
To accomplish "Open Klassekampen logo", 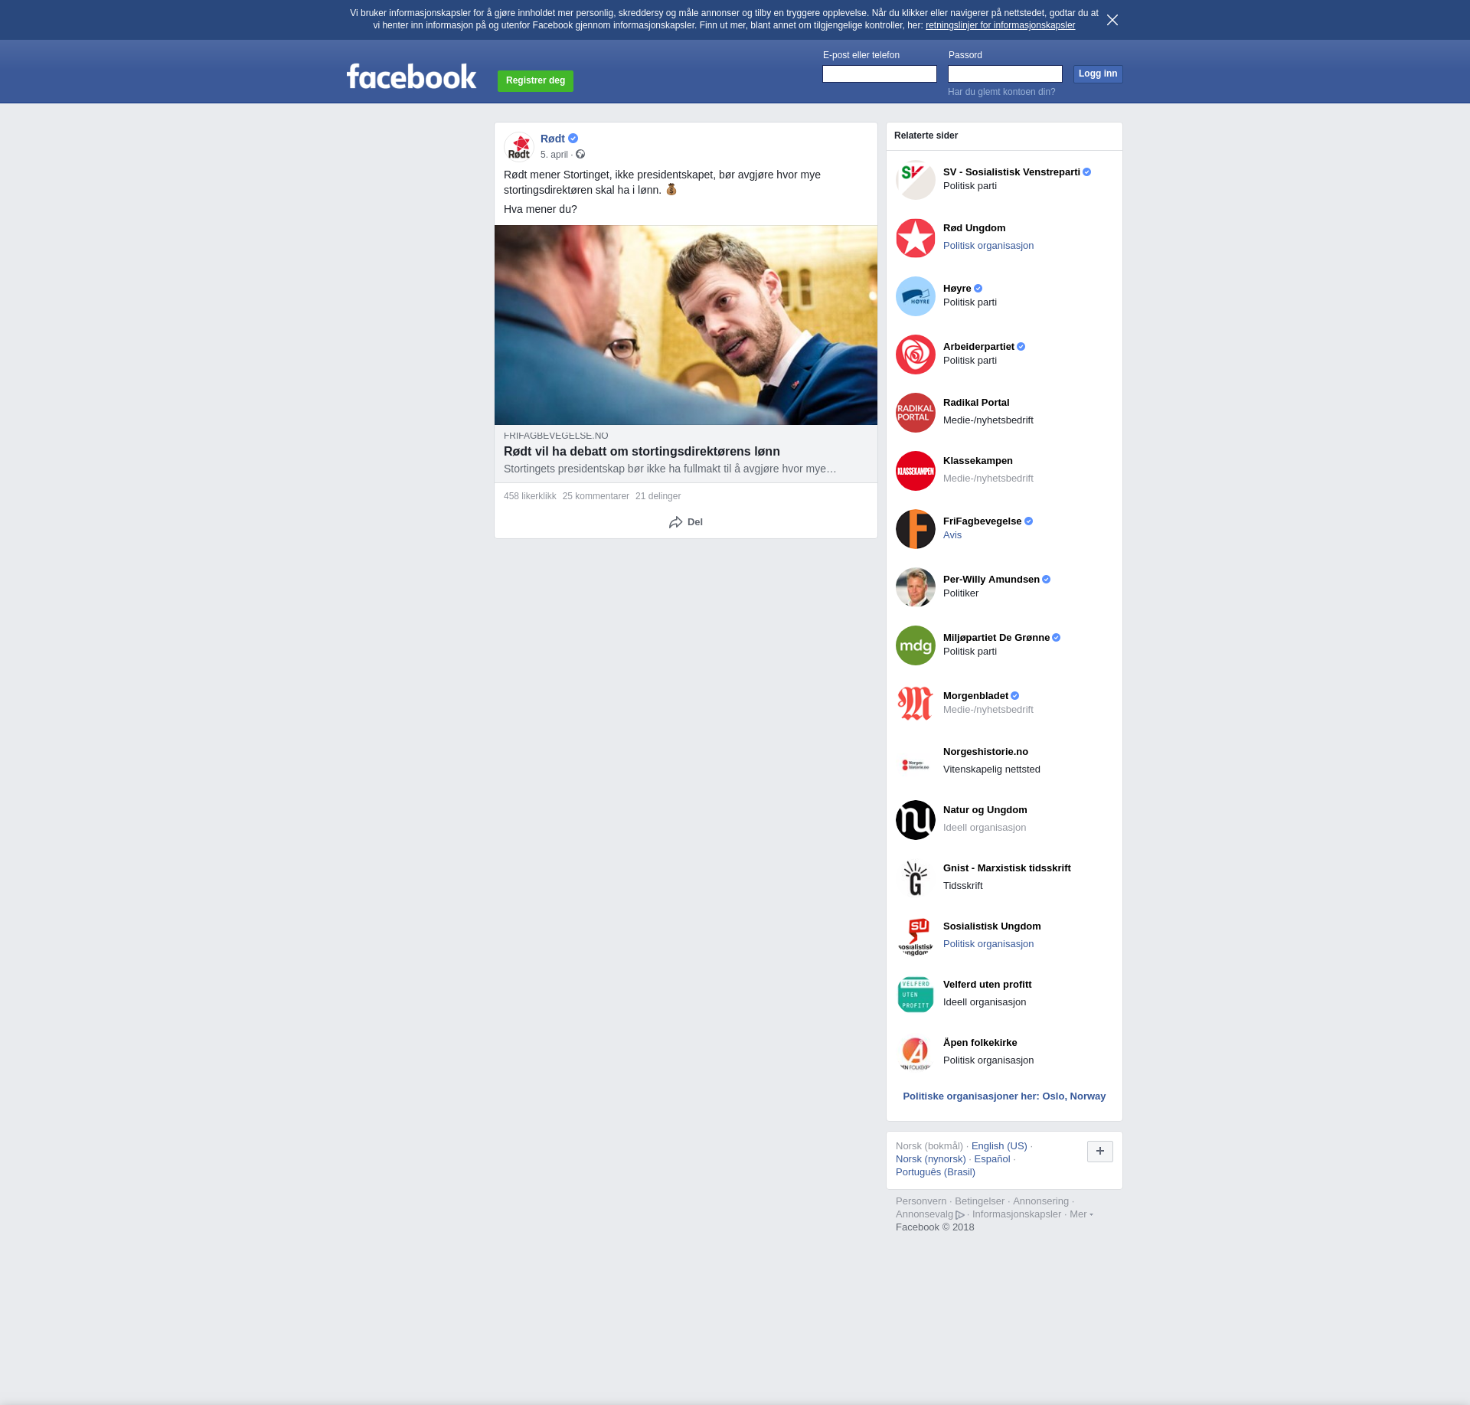I will (916, 471).
